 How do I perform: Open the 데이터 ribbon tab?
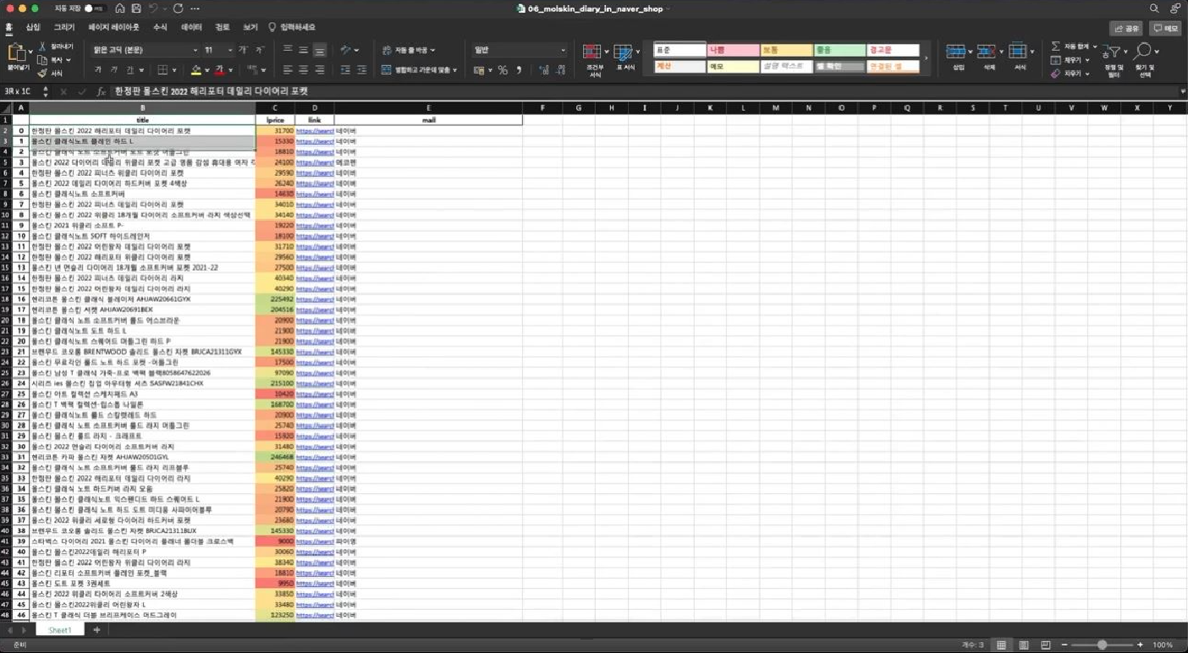[x=191, y=27]
